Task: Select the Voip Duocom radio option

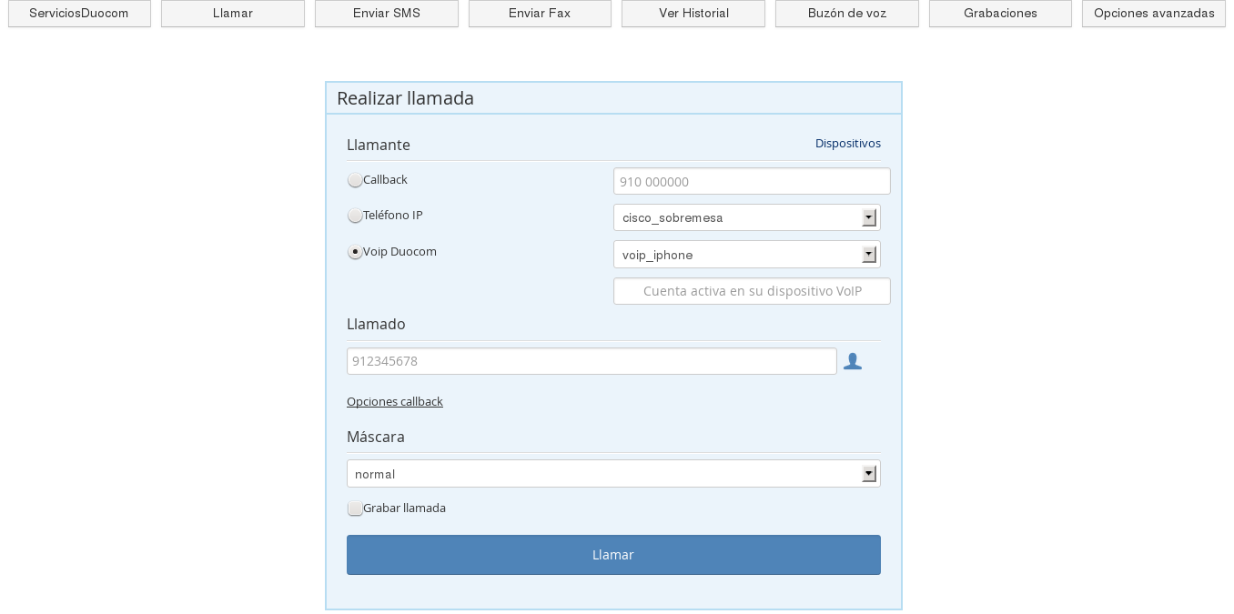Action: 355,252
